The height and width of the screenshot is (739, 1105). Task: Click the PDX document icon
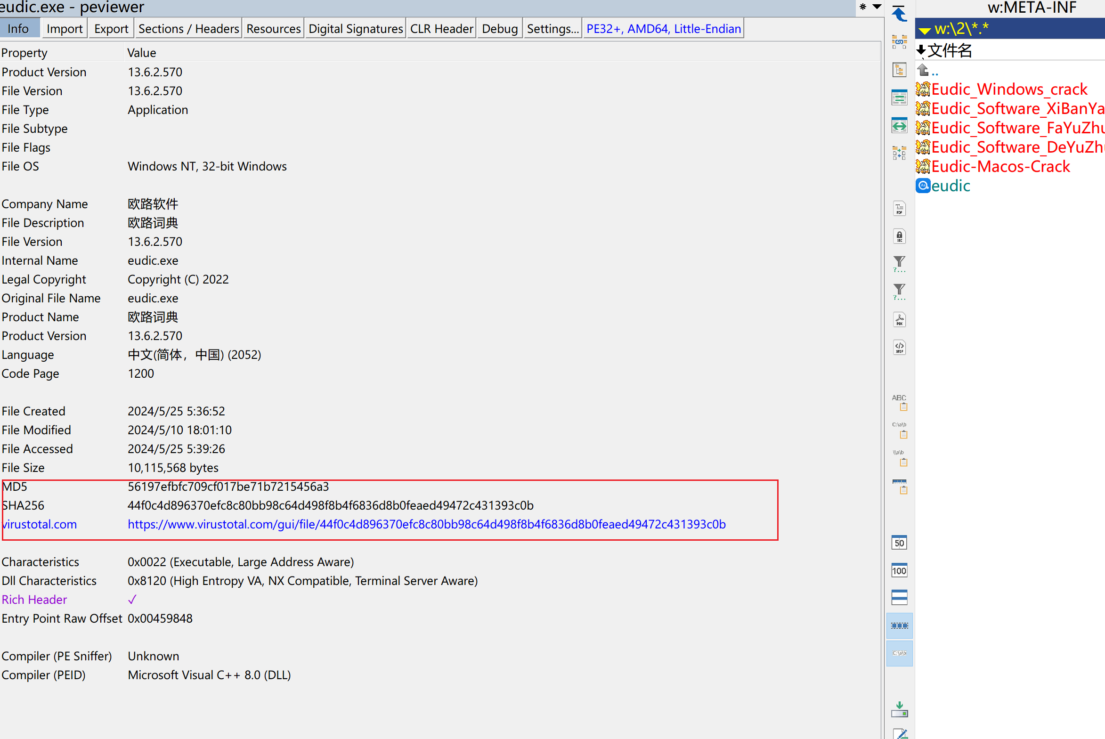coord(899,319)
